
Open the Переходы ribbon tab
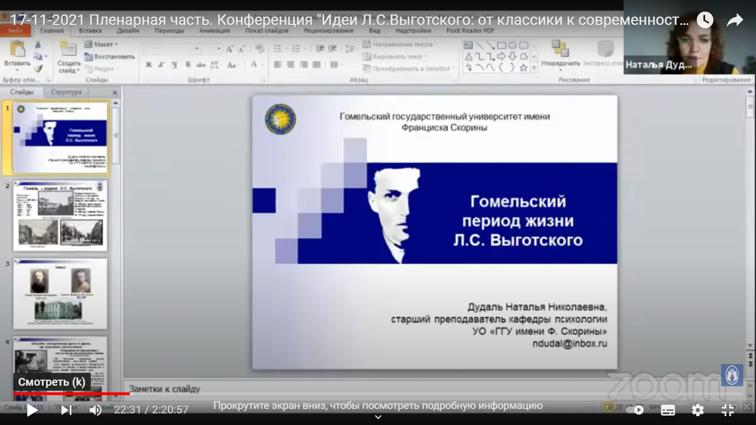coord(169,31)
